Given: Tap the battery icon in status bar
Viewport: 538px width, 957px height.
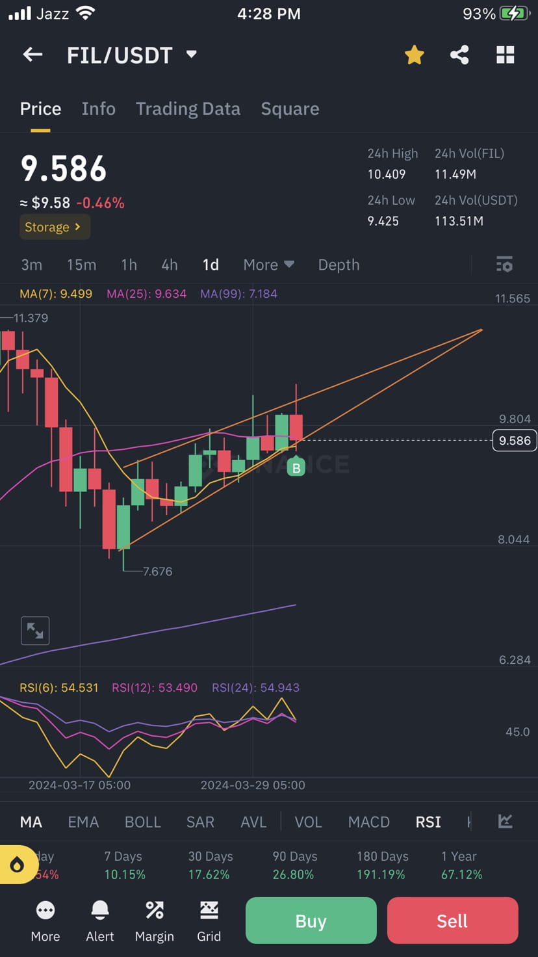Looking at the screenshot, I should point(515,13).
